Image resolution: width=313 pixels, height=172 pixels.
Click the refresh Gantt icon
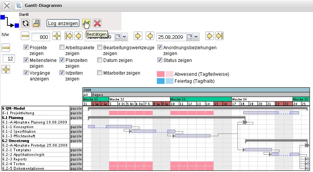click(x=26, y=23)
